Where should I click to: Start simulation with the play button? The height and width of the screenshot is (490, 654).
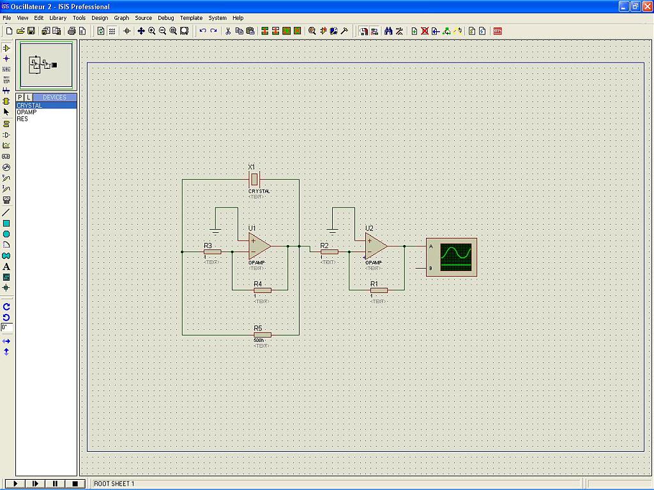click(x=15, y=484)
